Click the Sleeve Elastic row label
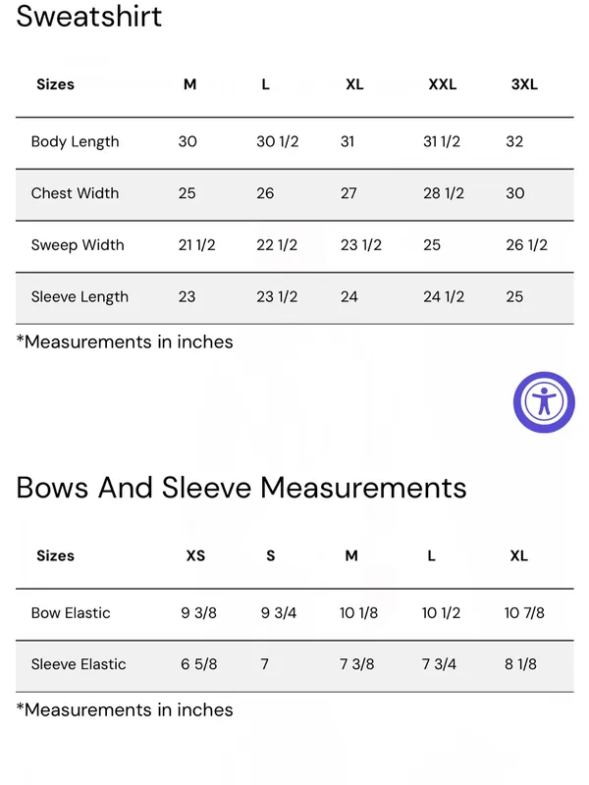The width and height of the screenshot is (589, 785). [x=79, y=664]
